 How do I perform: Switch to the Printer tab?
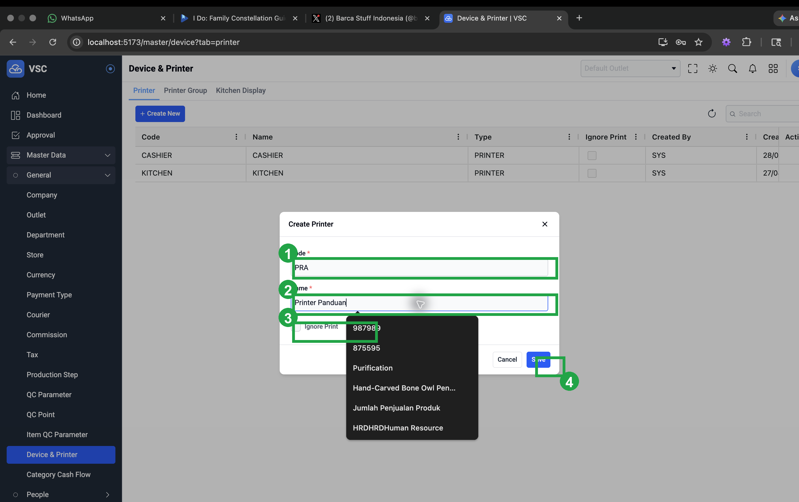coord(144,91)
